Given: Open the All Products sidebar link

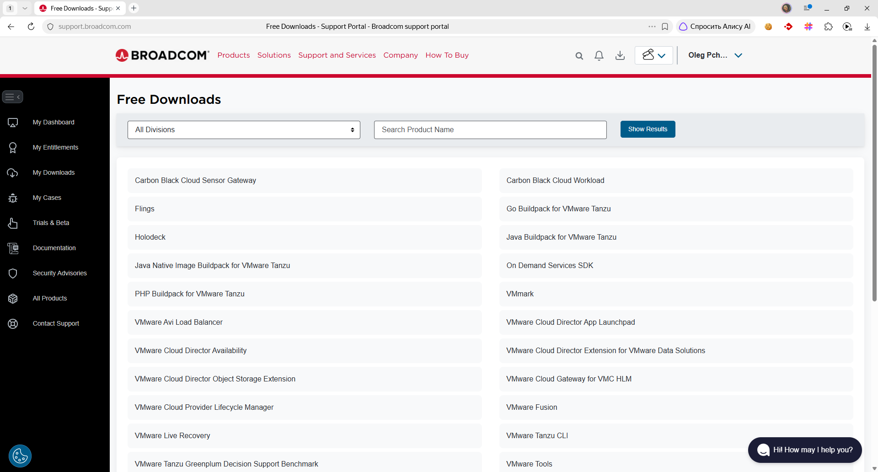Looking at the screenshot, I should 49,298.
